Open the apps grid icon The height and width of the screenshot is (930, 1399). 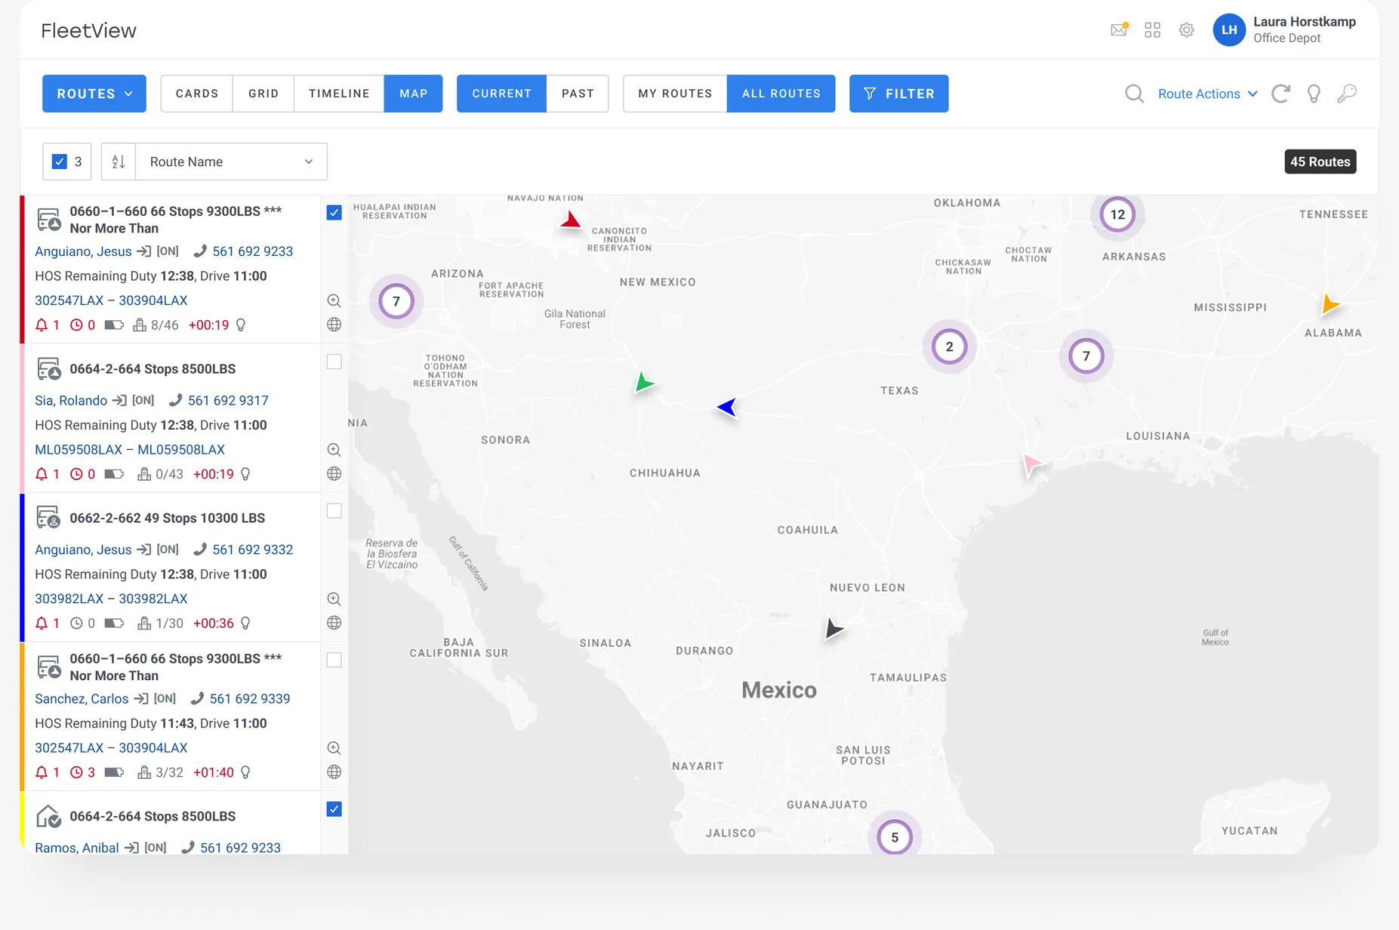1152,30
